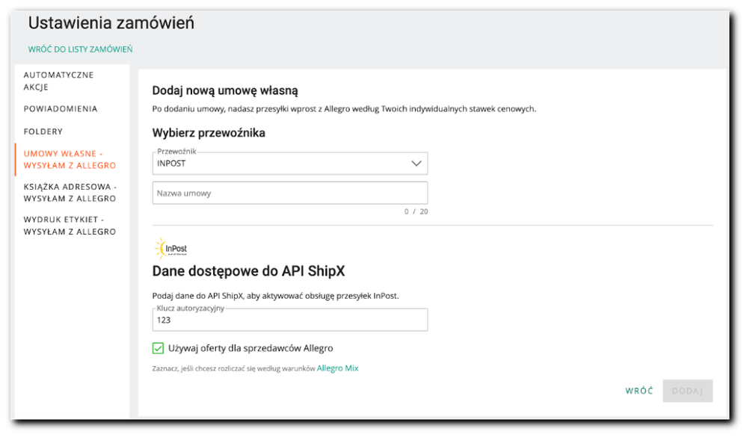Select Umowy Własne - Wysyłam z Allegro
Screen dimensions: 747x437
point(70,159)
